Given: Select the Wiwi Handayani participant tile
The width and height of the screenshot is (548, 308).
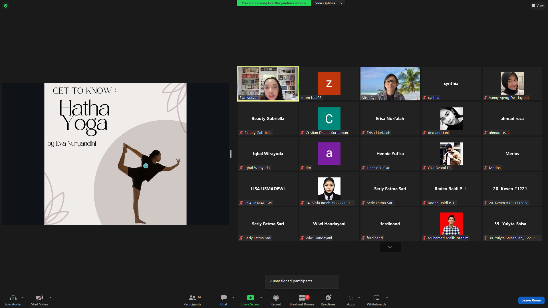Looking at the screenshot, I should click(329, 224).
